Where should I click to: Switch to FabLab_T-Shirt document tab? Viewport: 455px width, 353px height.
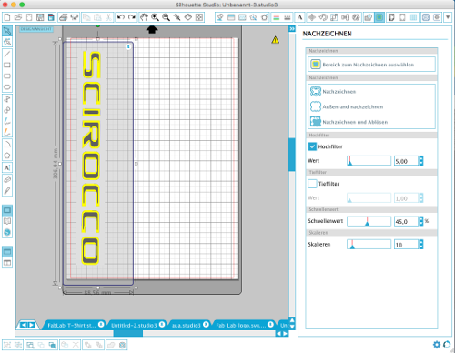coord(72,325)
